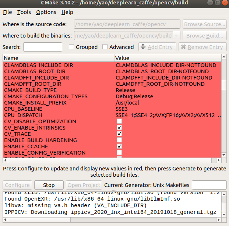
Task: Select the CPU_DISPATCH value cell
Action: click(x=168, y=115)
